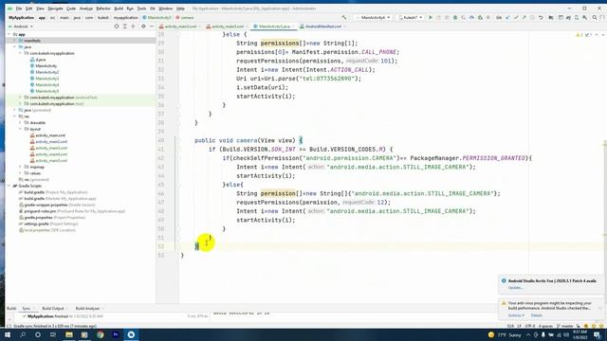607x341 pixels.
Task: Open taskbar search magnifier
Action: point(23,334)
